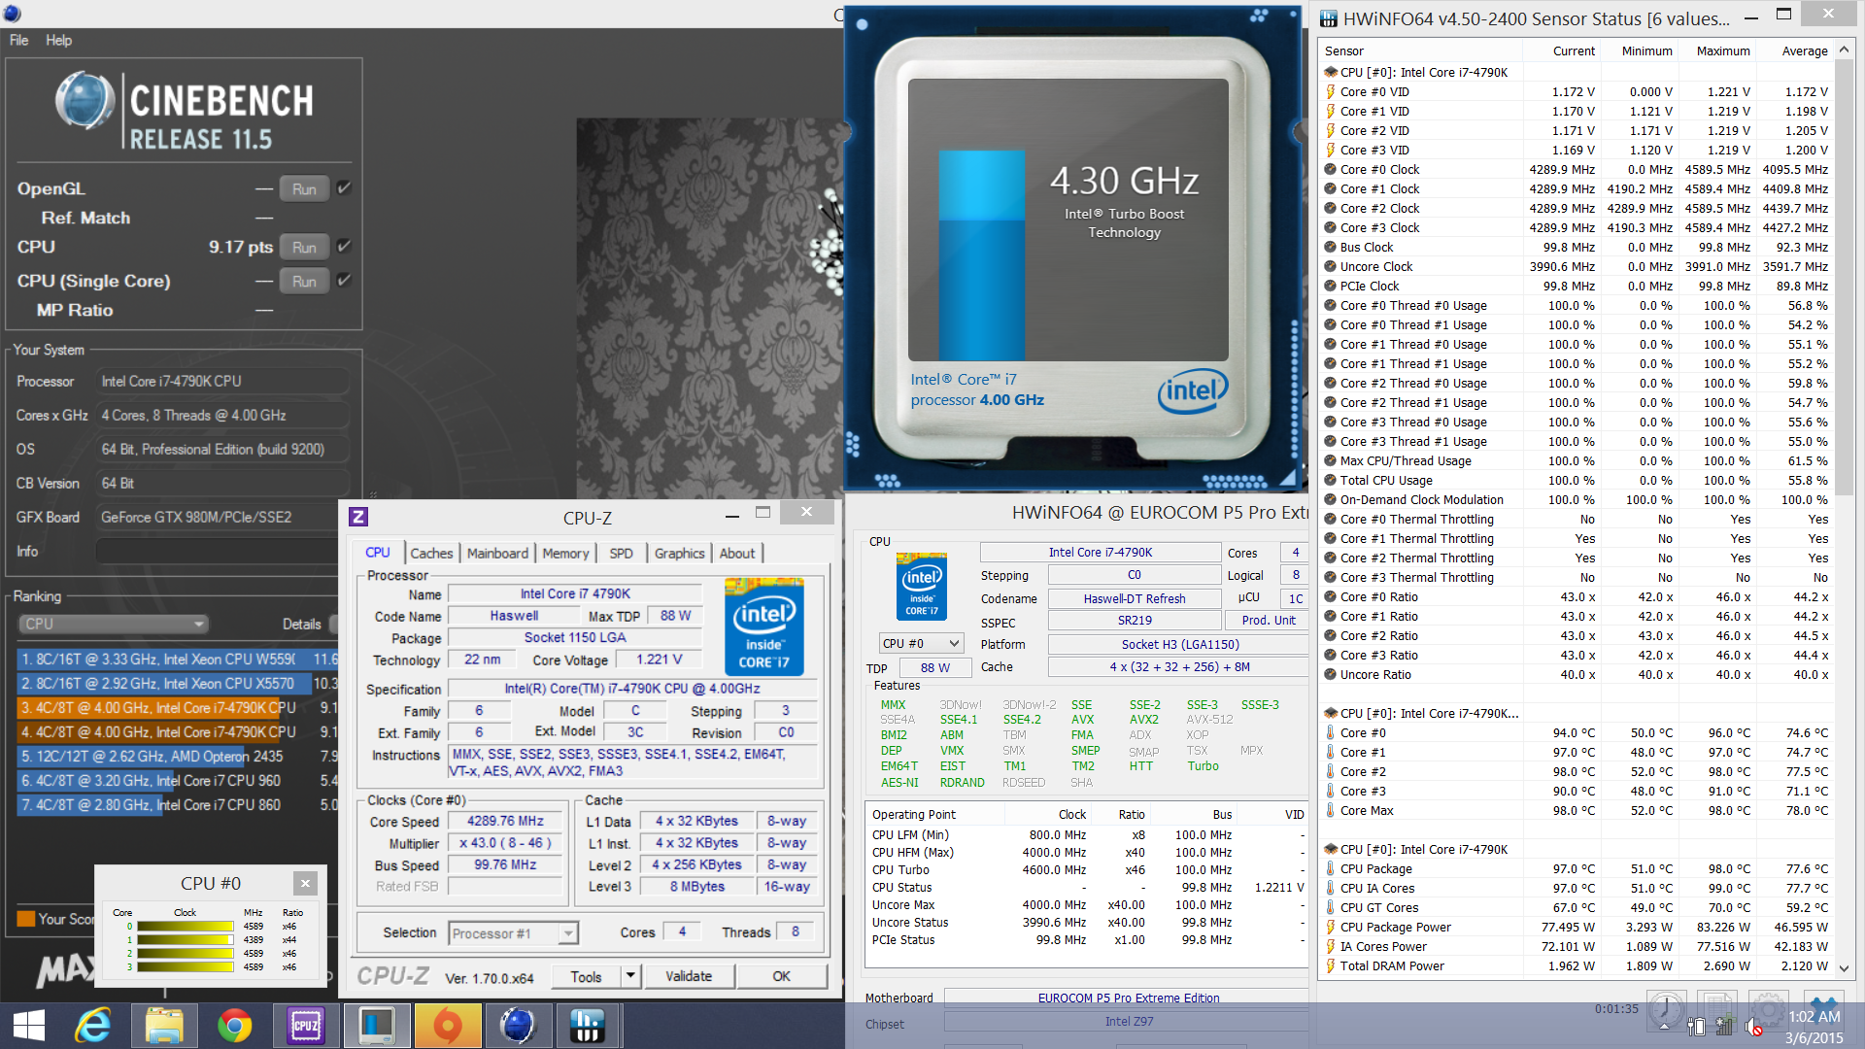Run the CPU benchmark in Cinebench
The image size is (1865, 1049).
[x=304, y=247]
